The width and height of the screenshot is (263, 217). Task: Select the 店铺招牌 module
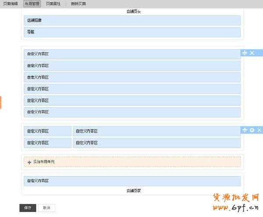pos(132,21)
